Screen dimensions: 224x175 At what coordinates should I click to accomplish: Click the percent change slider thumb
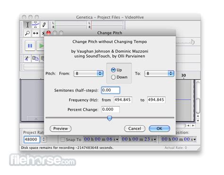[110, 118]
